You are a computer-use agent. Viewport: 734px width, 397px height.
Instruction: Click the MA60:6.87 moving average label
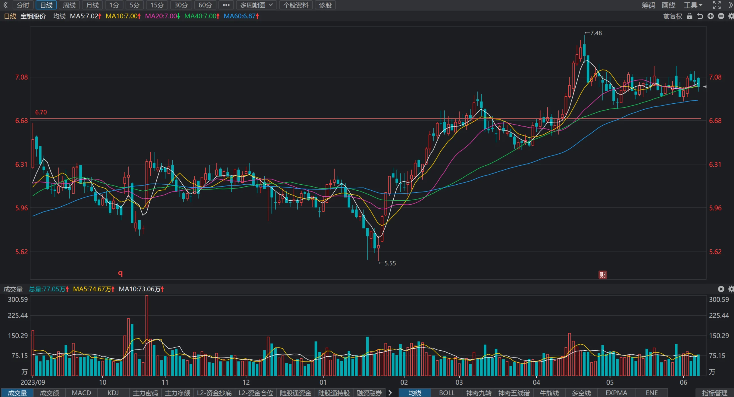point(241,16)
